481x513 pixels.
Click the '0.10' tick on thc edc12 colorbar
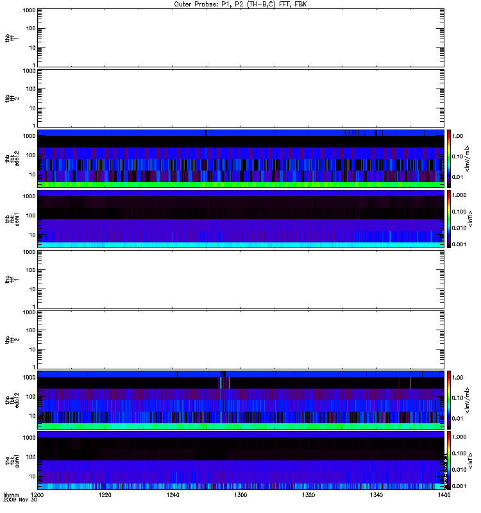pos(457,398)
